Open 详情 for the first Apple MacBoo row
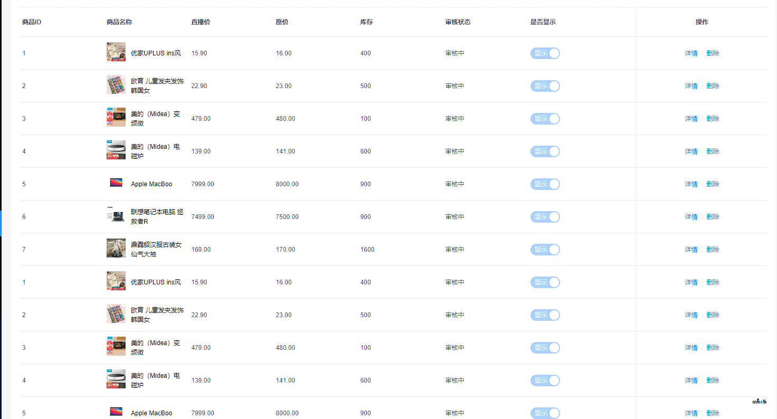777x419 pixels. [x=691, y=184]
